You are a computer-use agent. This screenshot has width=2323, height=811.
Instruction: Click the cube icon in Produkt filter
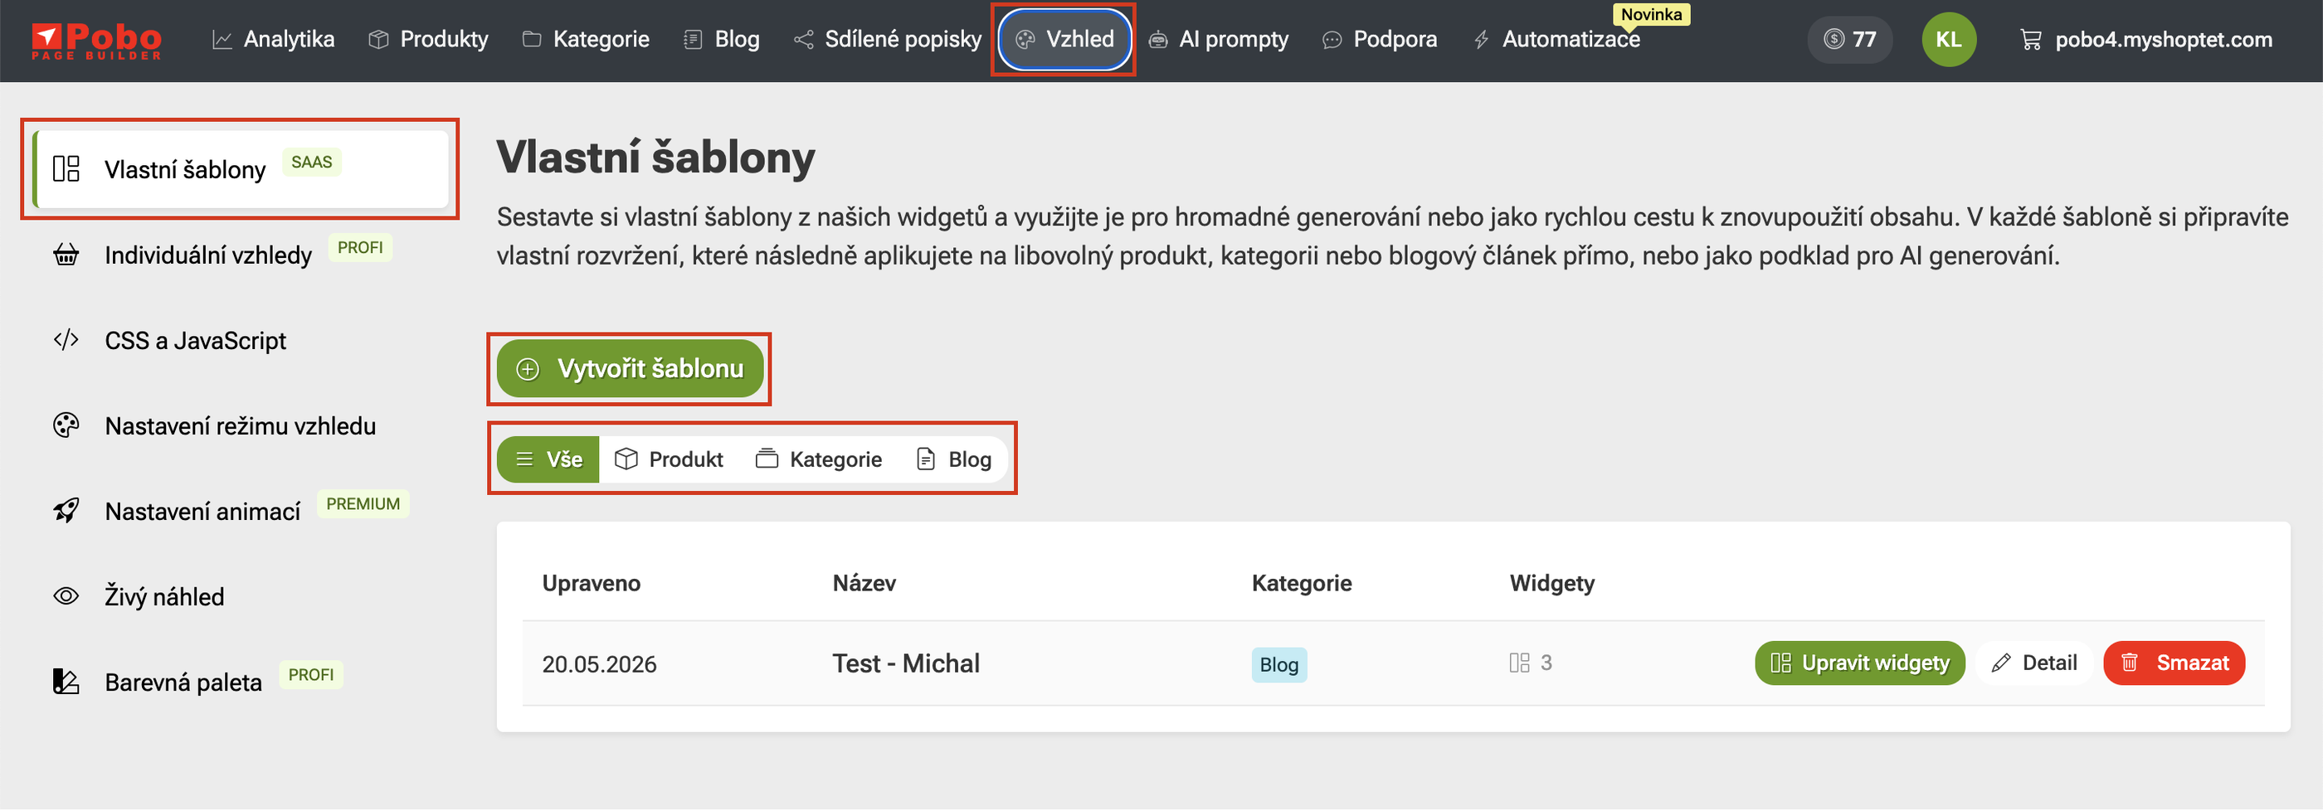(x=626, y=459)
